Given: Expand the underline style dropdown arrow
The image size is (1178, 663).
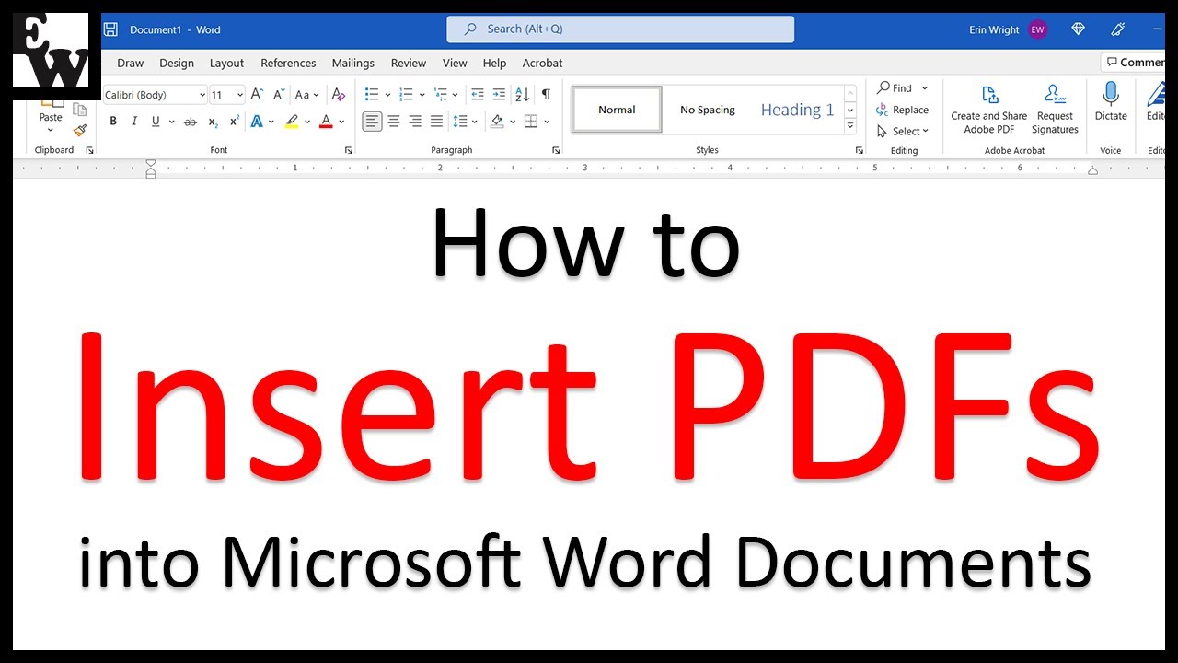Looking at the screenshot, I should (171, 122).
